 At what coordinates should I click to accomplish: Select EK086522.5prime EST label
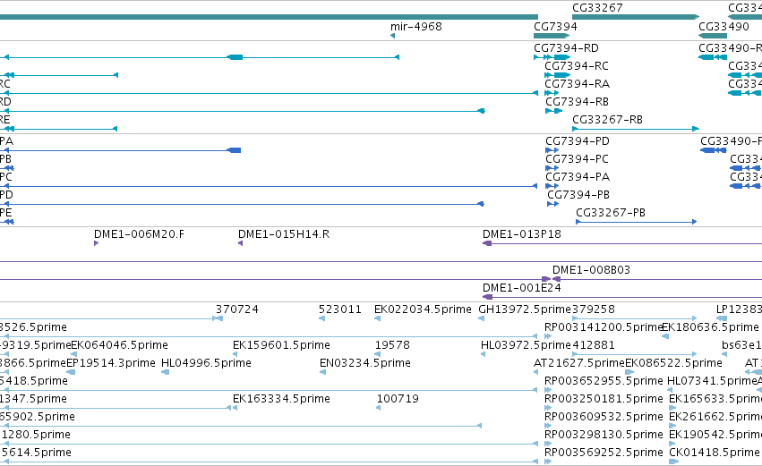point(673,363)
